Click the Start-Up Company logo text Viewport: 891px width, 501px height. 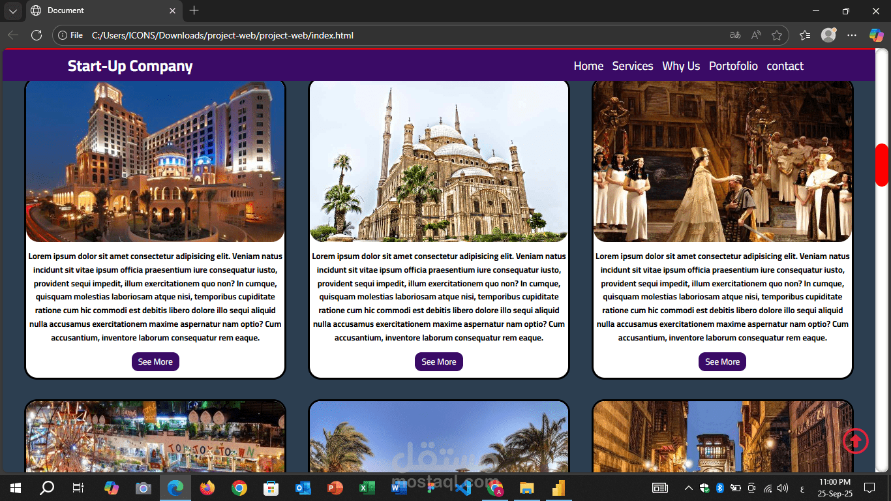click(130, 66)
